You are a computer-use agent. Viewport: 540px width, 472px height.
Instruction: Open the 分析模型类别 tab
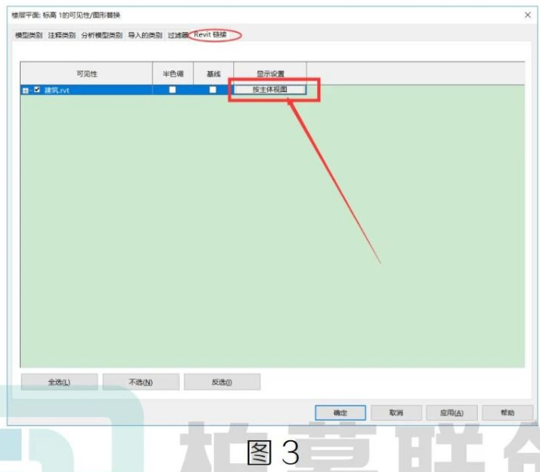101,35
